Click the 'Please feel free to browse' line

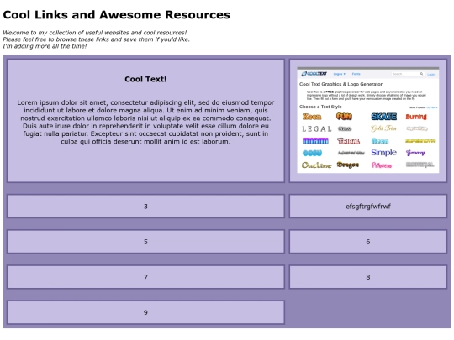tap(96, 39)
